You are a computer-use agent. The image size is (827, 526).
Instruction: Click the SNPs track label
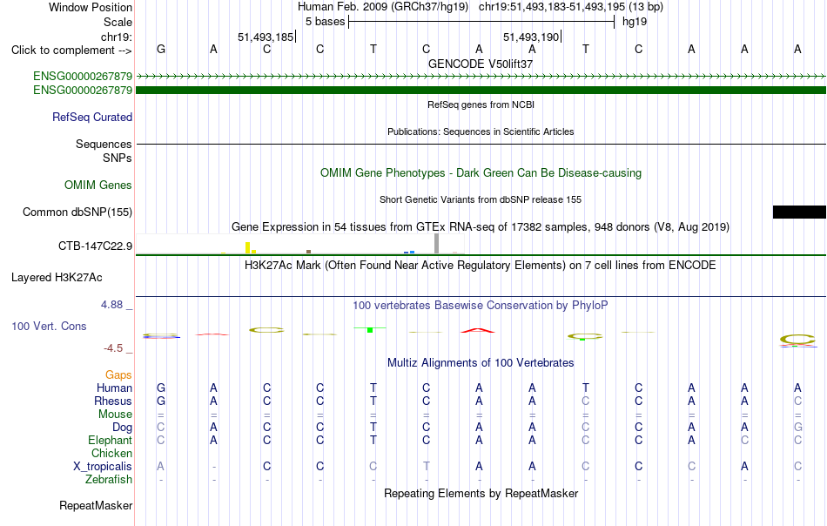pyautogui.click(x=118, y=158)
